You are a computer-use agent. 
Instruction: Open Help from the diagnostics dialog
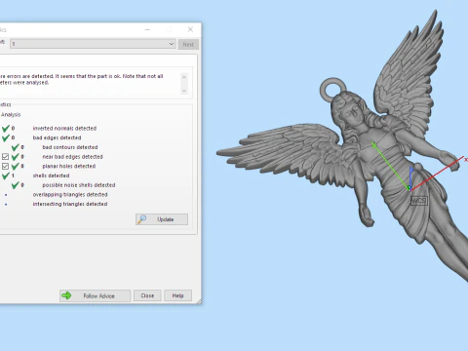177,295
